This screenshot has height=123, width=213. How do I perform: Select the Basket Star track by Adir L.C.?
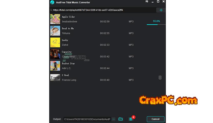tap(108, 66)
